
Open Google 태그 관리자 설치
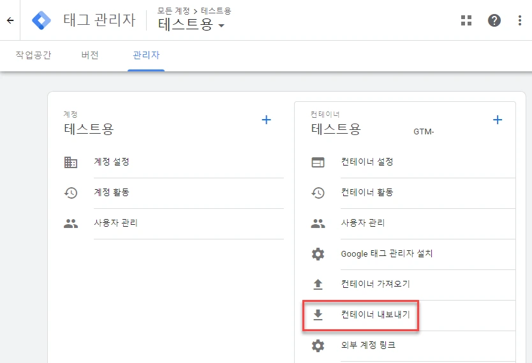click(387, 253)
